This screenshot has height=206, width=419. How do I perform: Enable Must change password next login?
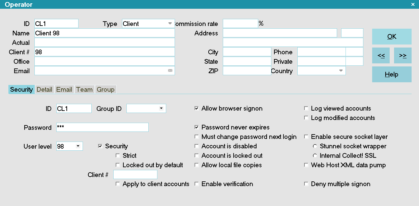click(x=197, y=137)
